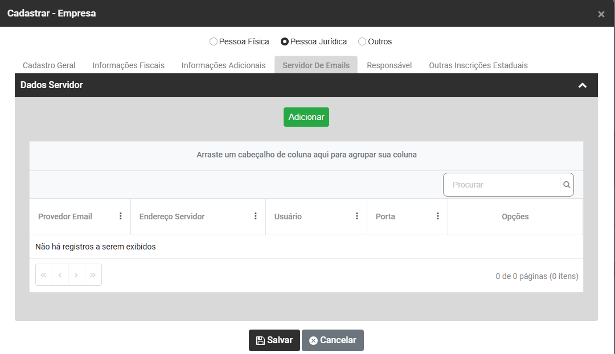Viewport: 615px width, 354px height.
Task: Open the Servidor De Emails tab
Action: pyautogui.click(x=315, y=65)
